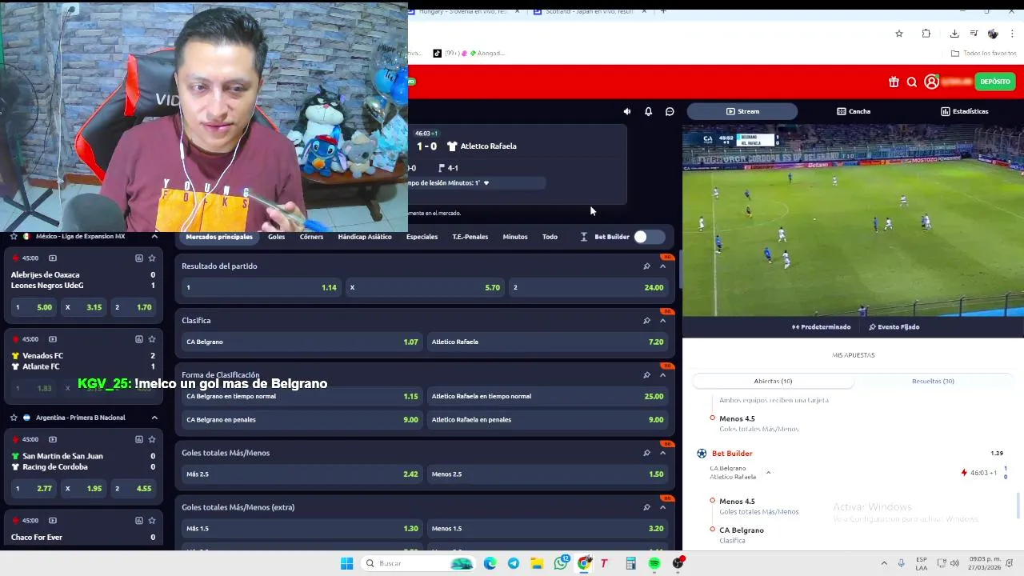The image size is (1024, 576).
Task: Switch to the Hándicap Asiático tab
Action: pos(365,237)
